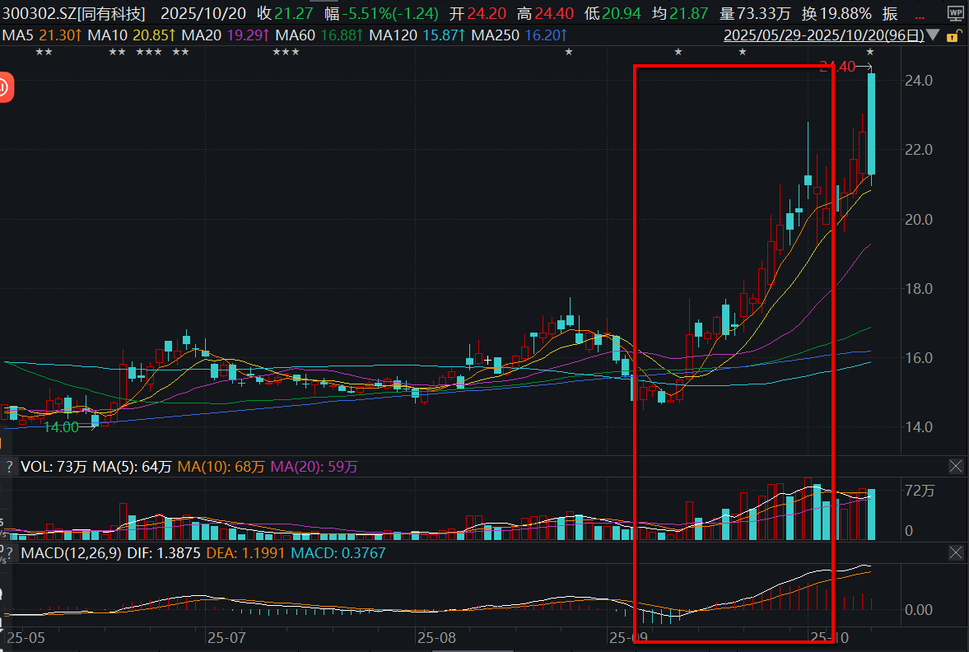Close the MACD indicator panel
Image resolution: width=969 pixels, height=652 pixels.
[x=956, y=553]
